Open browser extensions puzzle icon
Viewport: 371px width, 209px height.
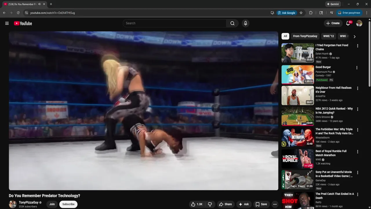point(311,13)
